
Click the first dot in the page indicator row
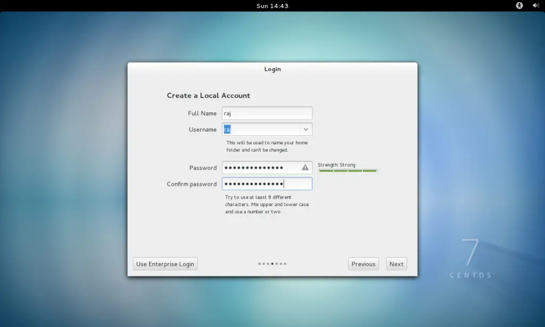tap(259, 264)
